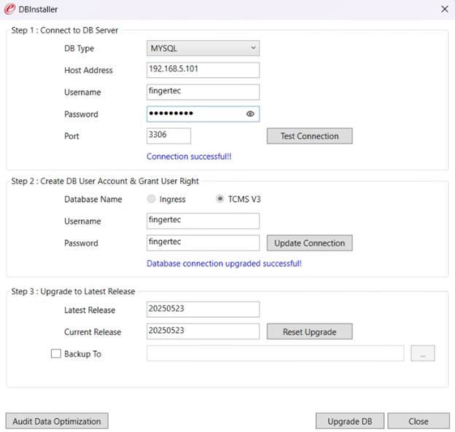
Task: Click the 'DB Type' label
Action: coord(79,48)
